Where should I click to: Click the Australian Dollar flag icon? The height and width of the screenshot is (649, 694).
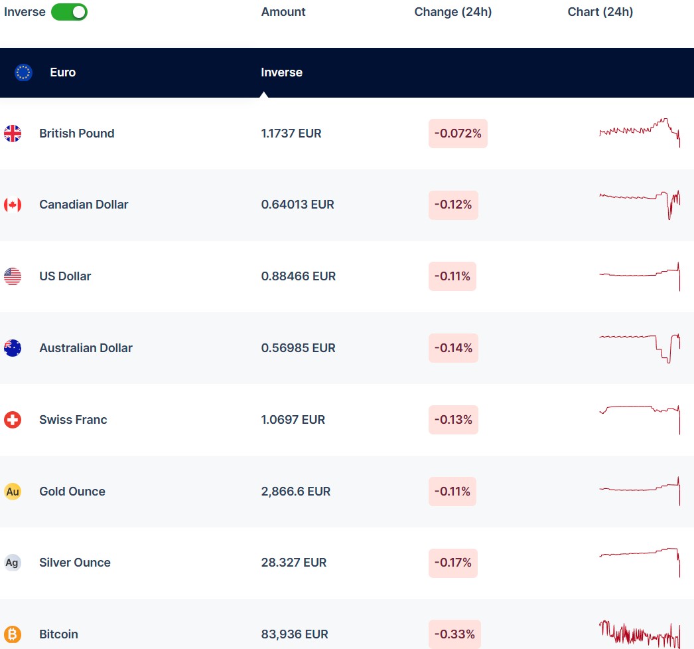(13, 348)
